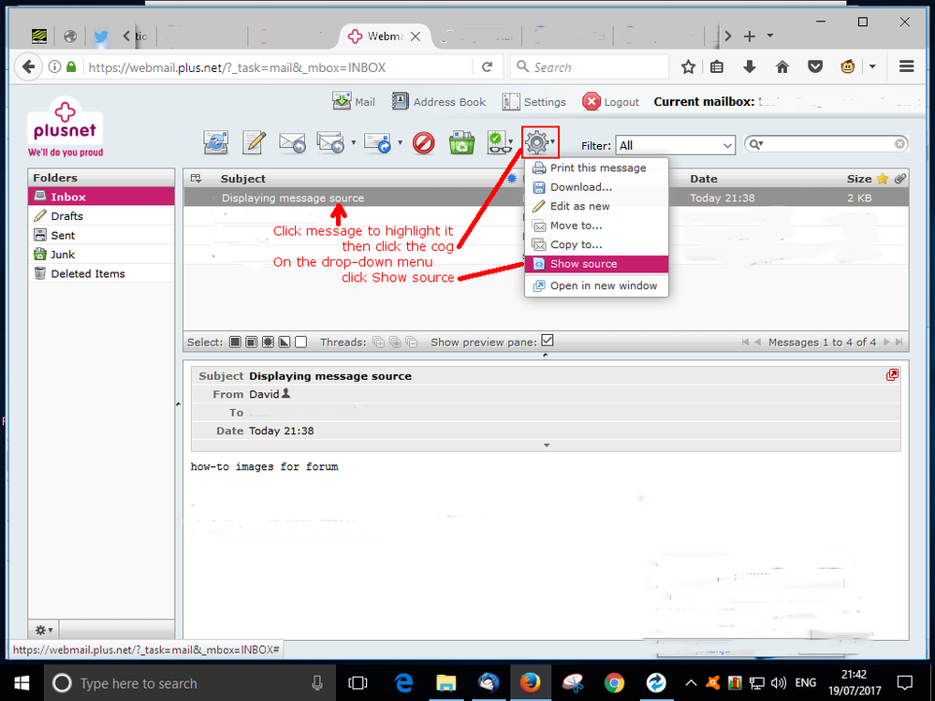The width and height of the screenshot is (935, 701).
Task: Deselect messages with empty select box
Action: 299,342
